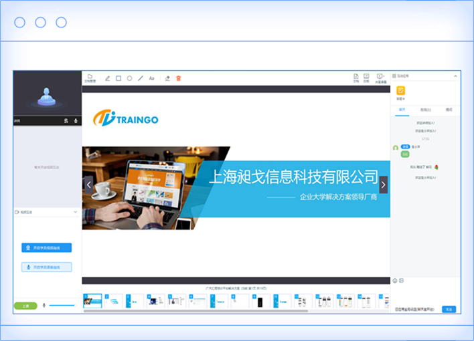
Task: Select slide thumbnail 2
Action: point(114,301)
